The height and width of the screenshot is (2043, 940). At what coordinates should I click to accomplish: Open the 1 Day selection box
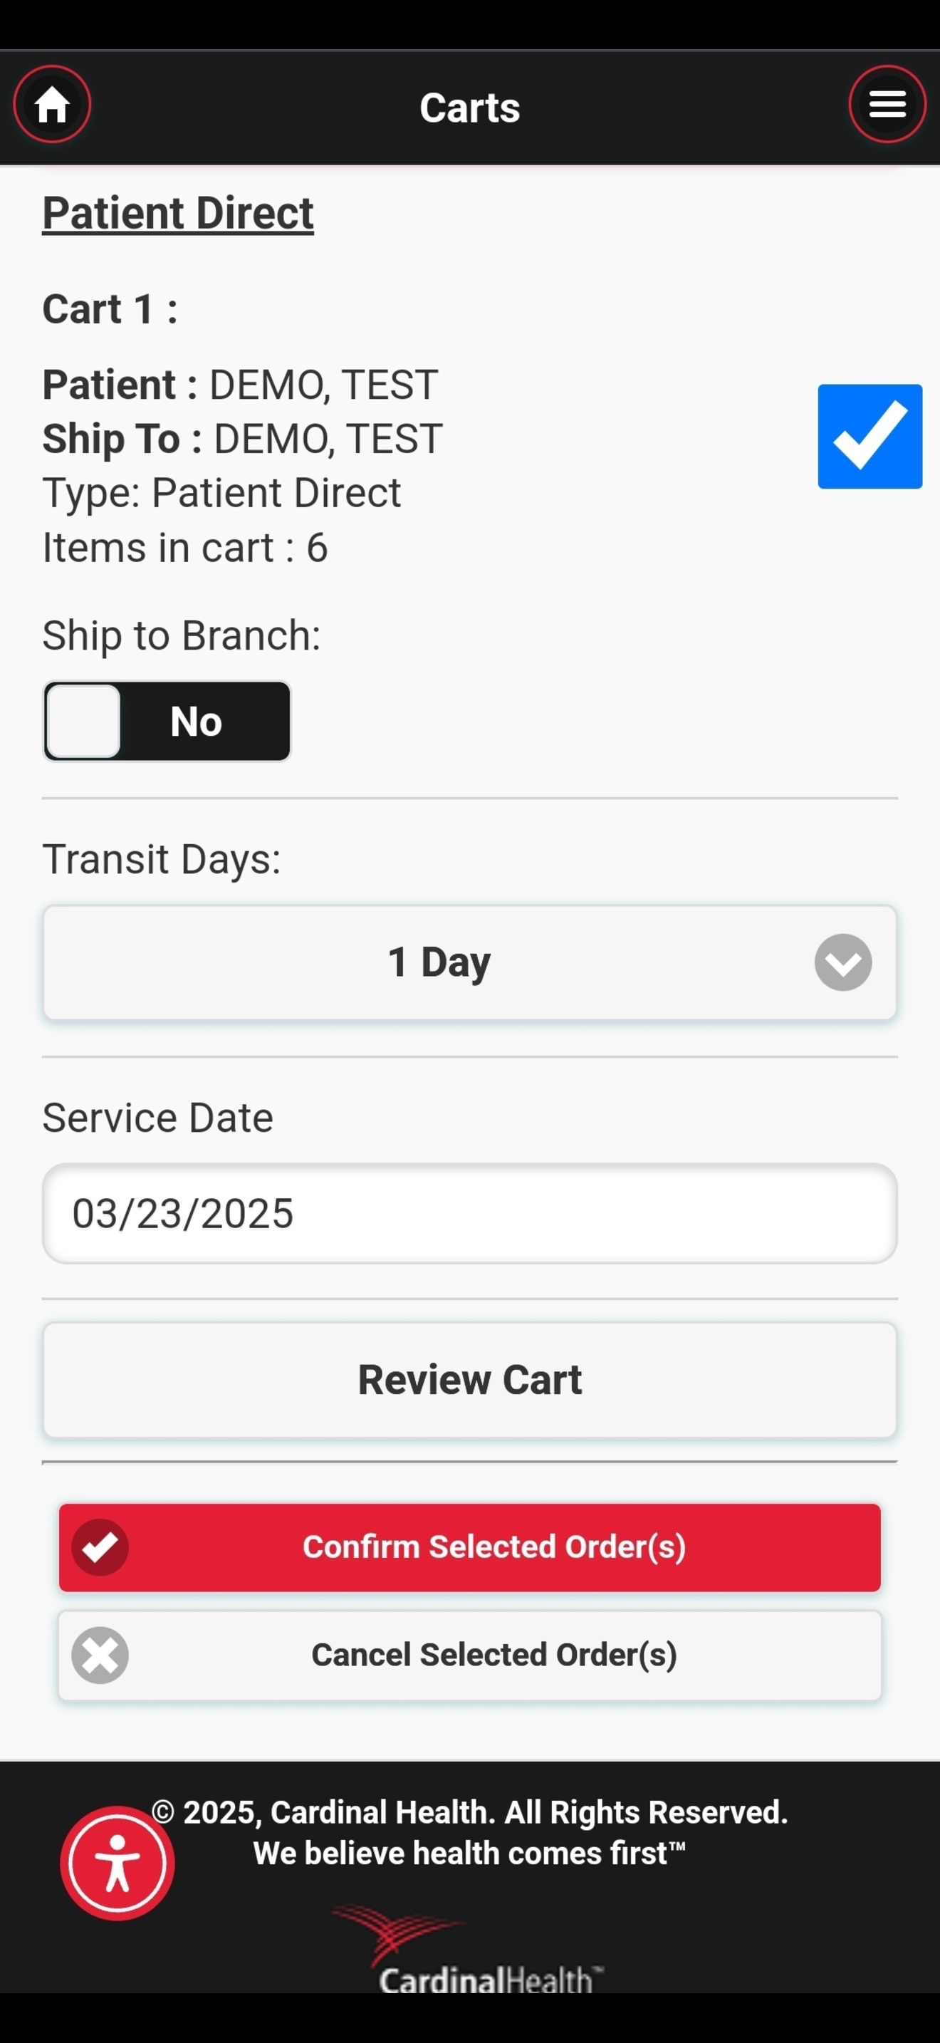tap(470, 963)
